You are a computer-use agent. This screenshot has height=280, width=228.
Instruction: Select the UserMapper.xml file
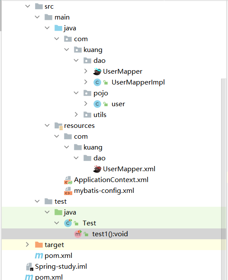pyautogui.click(x=129, y=169)
